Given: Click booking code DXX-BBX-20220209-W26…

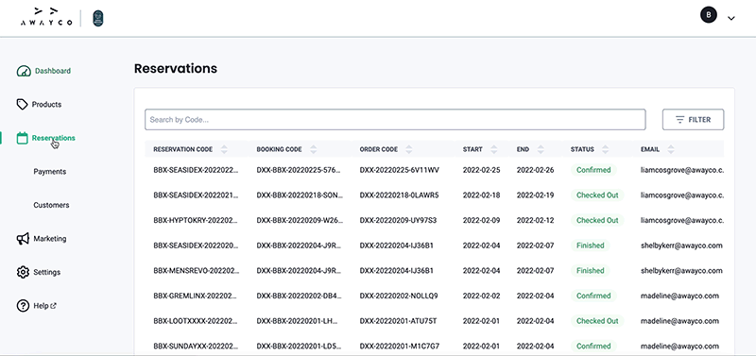Looking at the screenshot, I should click(x=300, y=220).
